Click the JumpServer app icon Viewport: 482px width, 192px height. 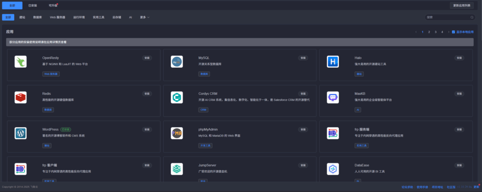[x=177, y=169]
